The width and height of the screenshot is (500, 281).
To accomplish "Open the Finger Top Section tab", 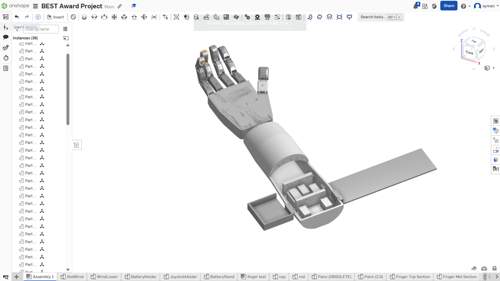I will (x=410, y=277).
